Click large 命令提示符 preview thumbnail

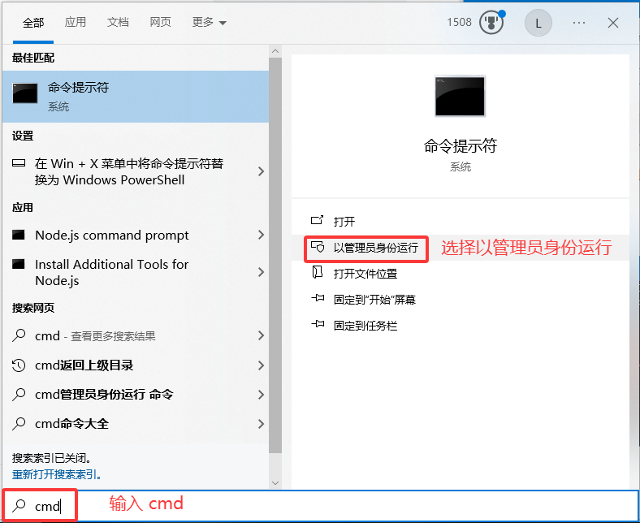(460, 97)
